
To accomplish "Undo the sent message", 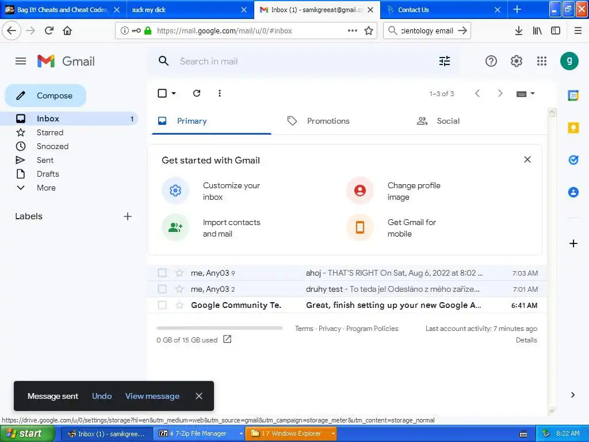I will tap(102, 396).
